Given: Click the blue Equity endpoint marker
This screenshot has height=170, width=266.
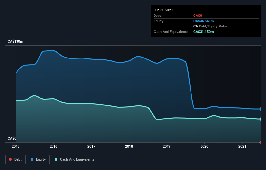Looking at the screenshot, I should (x=260, y=109).
